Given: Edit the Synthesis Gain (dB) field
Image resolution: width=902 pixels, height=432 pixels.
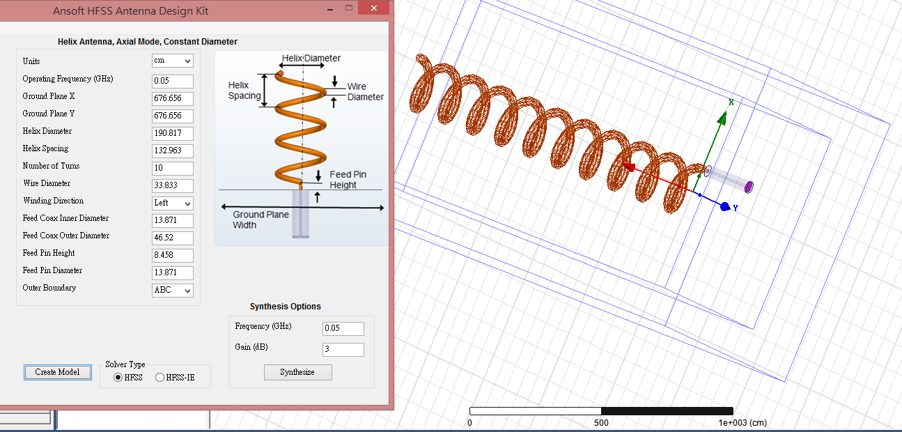Looking at the screenshot, I should pyautogui.click(x=343, y=349).
